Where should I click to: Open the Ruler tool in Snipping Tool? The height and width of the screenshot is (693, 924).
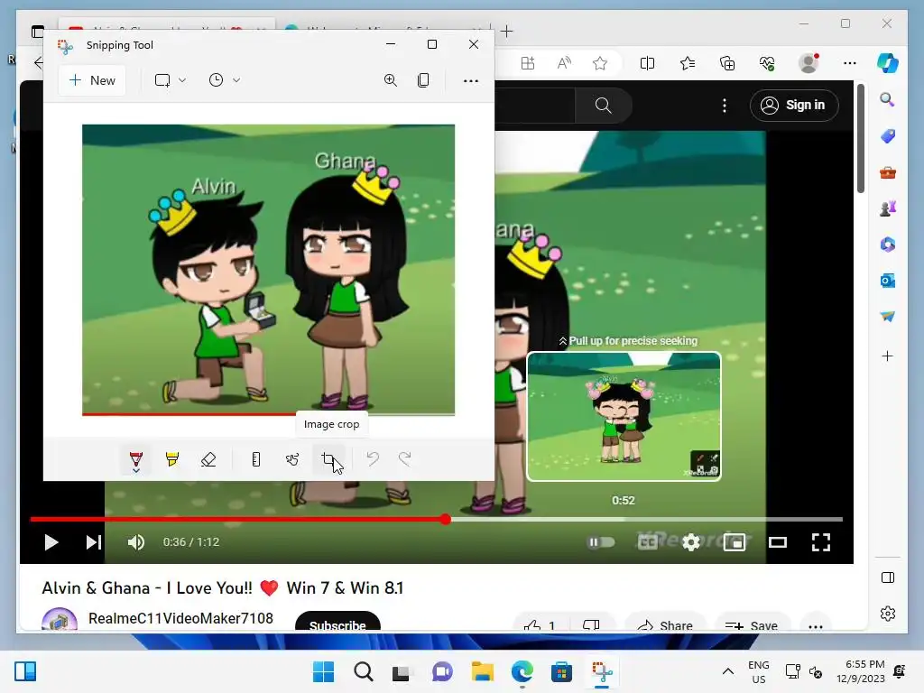pyautogui.click(x=255, y=459)
